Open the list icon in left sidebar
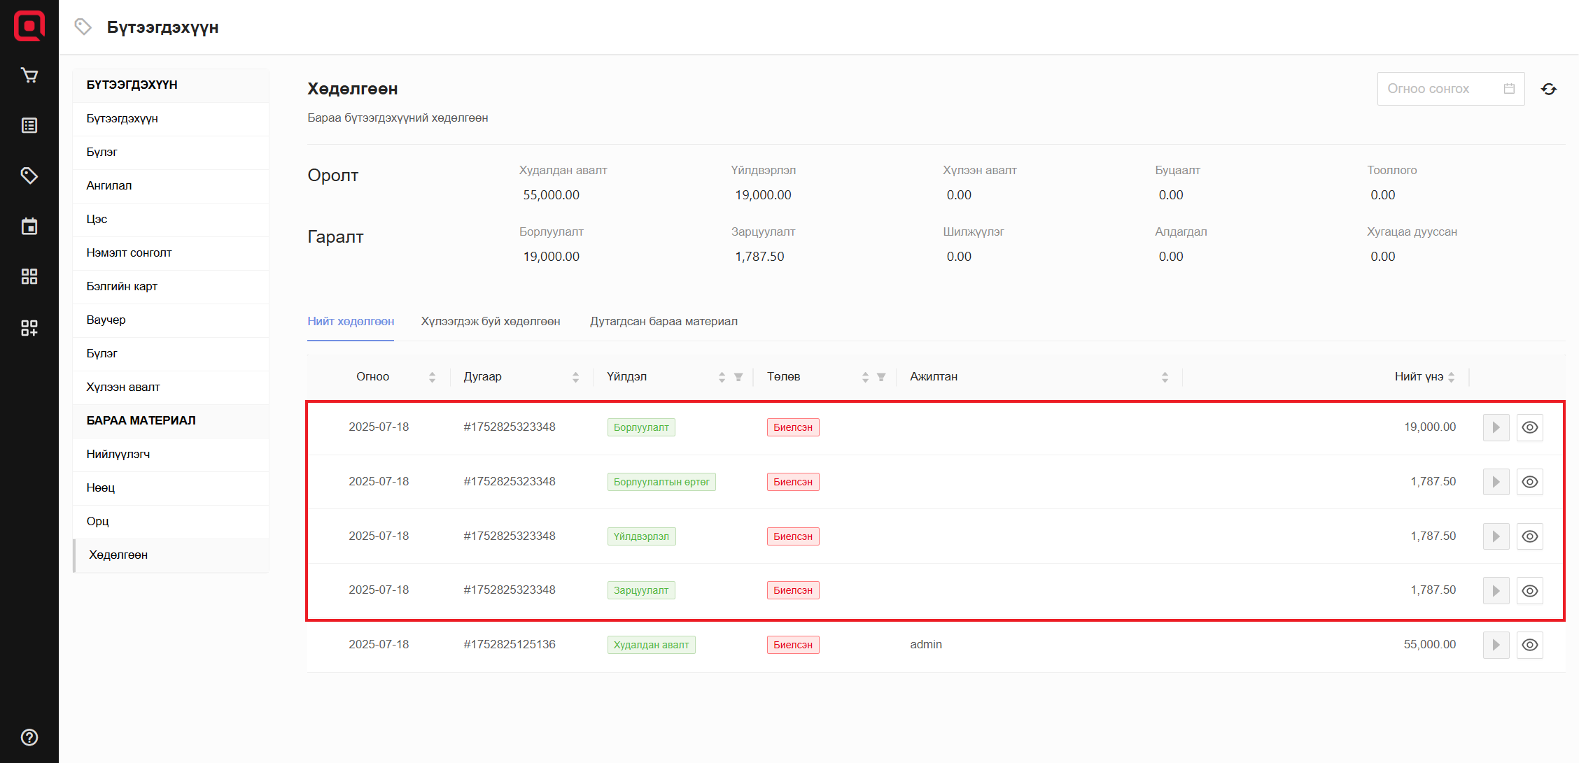Screen dimensions: 1579x763 [29, 126]
